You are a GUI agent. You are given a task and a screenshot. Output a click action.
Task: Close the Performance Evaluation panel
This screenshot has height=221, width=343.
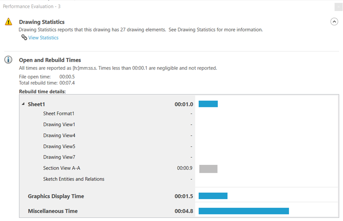point(339,7)
